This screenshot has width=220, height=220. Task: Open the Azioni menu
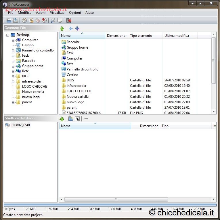41,13
